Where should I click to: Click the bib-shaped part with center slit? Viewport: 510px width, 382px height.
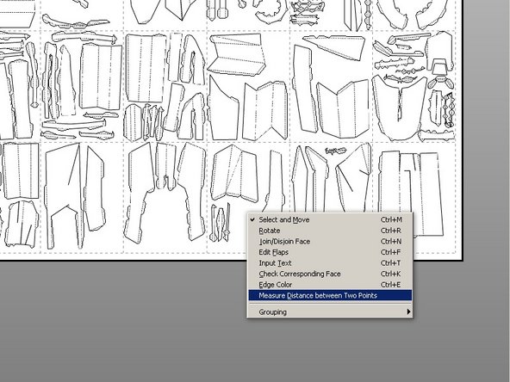click(x=399, y=108)
